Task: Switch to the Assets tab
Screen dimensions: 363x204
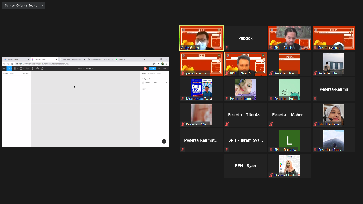Action: [12, 73]
